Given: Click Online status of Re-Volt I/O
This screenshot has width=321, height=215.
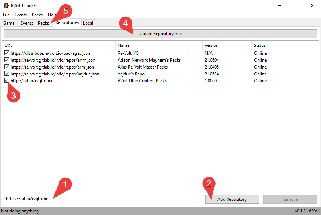Looking at the screenshot, I should 260,53.
